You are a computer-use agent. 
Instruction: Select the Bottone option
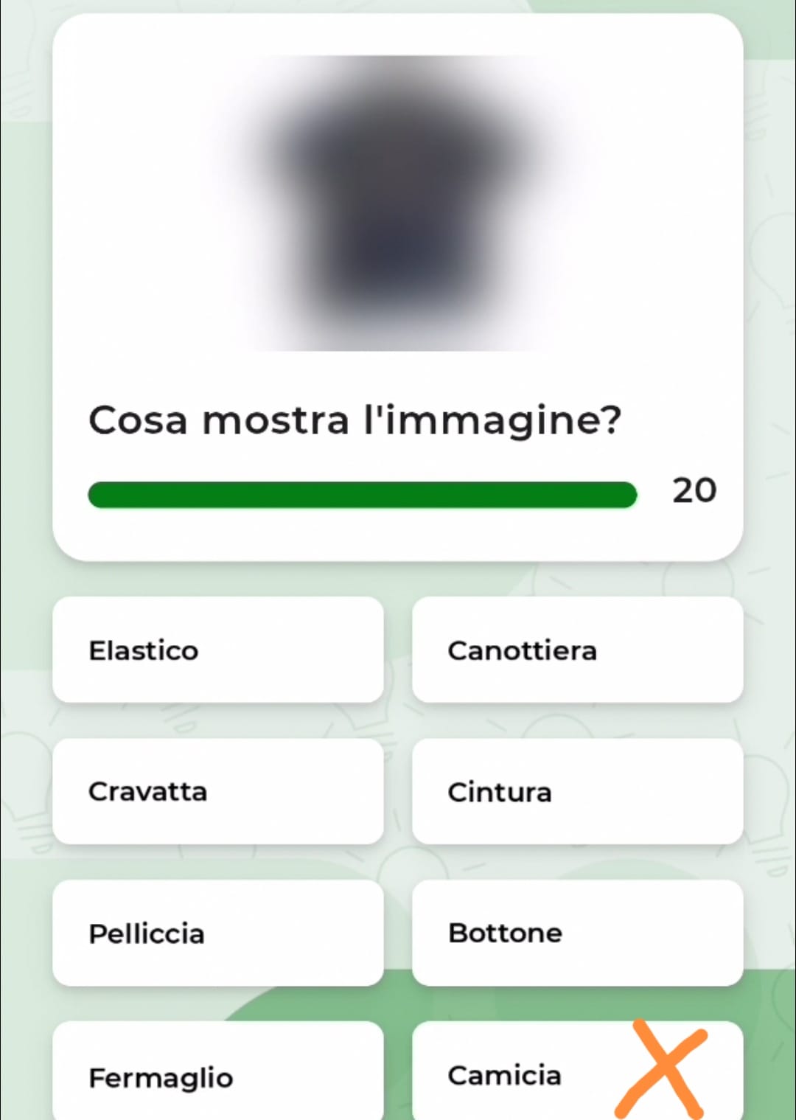tap(577, 933)
